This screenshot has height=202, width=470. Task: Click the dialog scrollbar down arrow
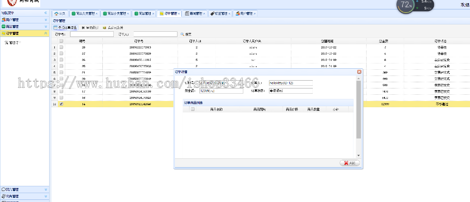(358, 156)
